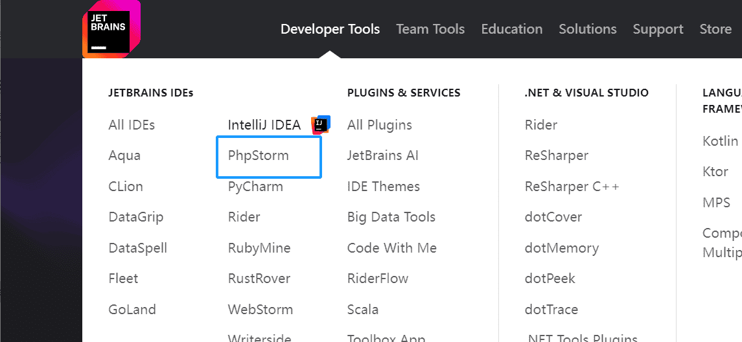Click the JetBrains AI link
Screen dimensions: 742x342
[x=383, y=155]
